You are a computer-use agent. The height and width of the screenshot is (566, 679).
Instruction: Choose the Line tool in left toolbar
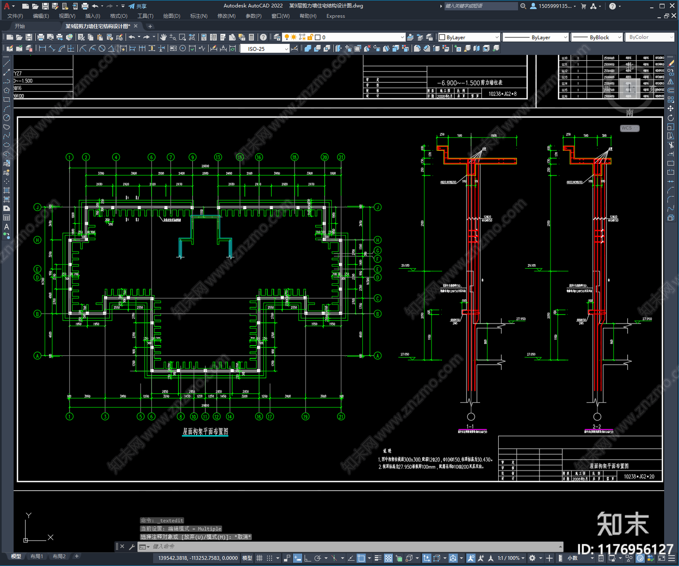pyautogui.click(x=6, y=63)
